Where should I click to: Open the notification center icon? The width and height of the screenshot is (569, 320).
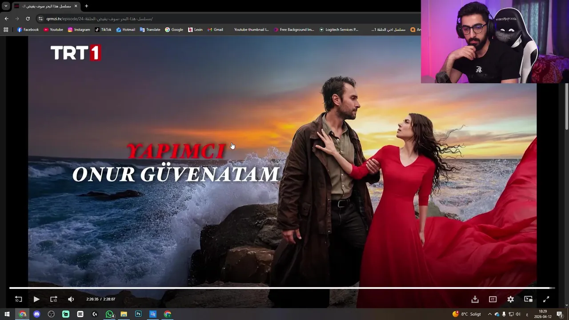coord(560,314)
